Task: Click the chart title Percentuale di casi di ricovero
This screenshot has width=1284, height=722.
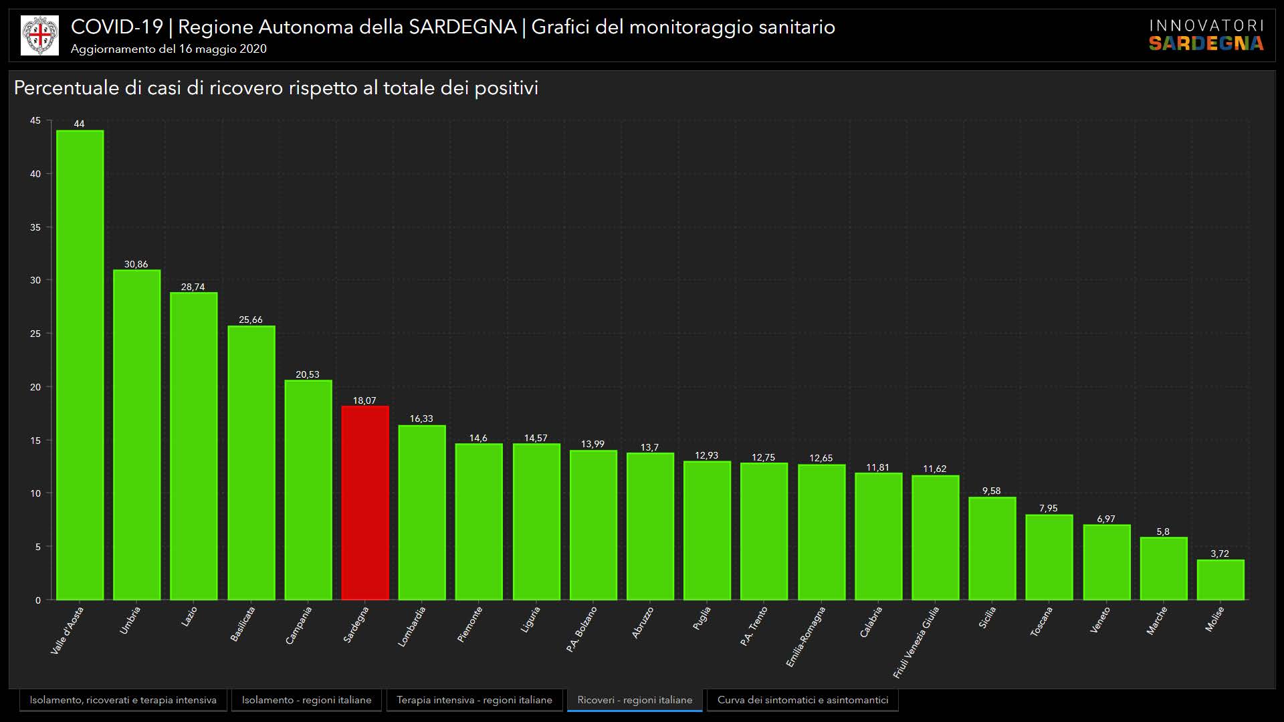Action: coord(276,88)
